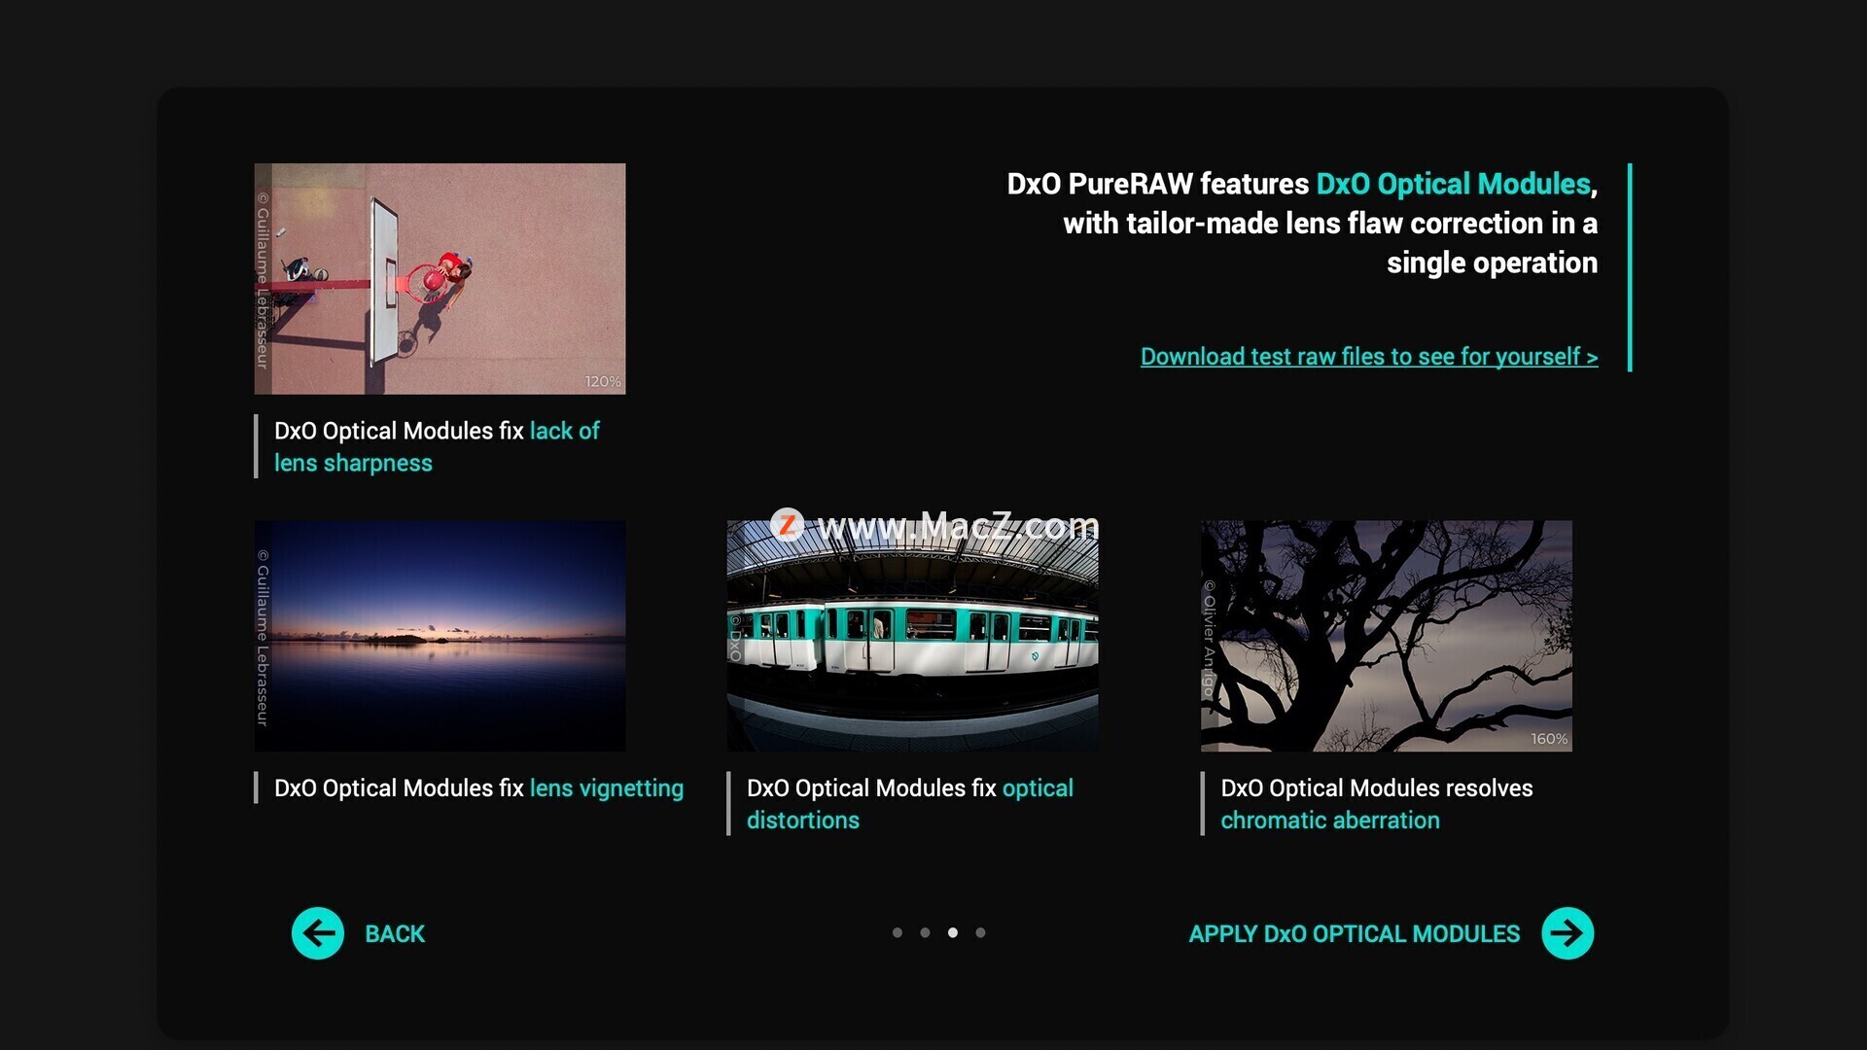
Task: Click the chromatic aberration caption
Action: [1377, 803]
